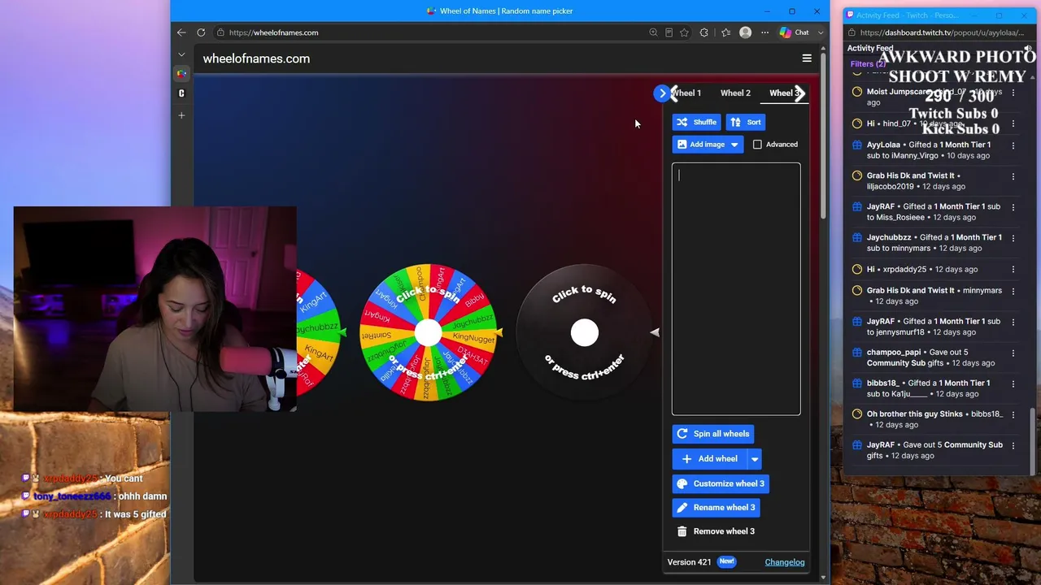The image size is (1041, 585).
Task: Focus the wheel entries text box
Action: click(736, 289)
